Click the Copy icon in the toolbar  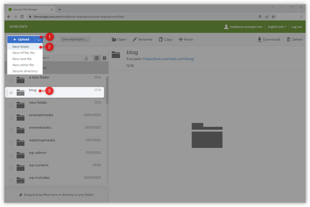point(160,39)
